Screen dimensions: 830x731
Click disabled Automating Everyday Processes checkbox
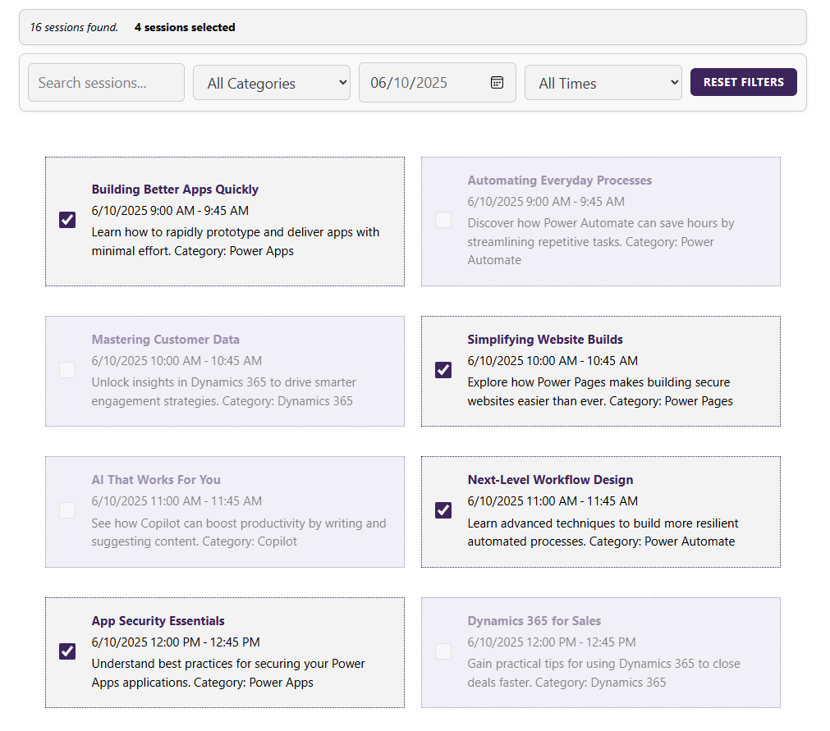[x=443, y=220]
